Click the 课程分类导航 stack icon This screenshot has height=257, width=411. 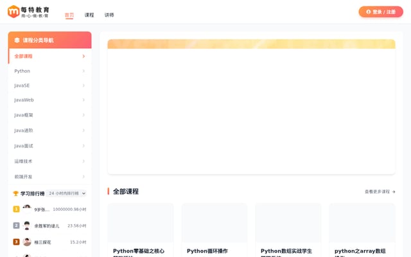17,40
